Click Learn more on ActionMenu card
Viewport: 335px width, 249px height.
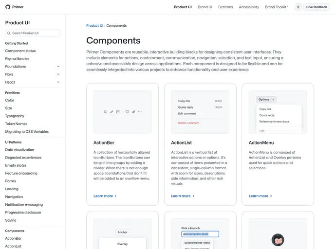pyautogui.click(x=261, y=196)
